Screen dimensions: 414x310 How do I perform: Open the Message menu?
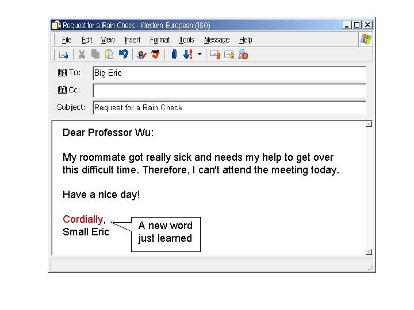[217, 40]
